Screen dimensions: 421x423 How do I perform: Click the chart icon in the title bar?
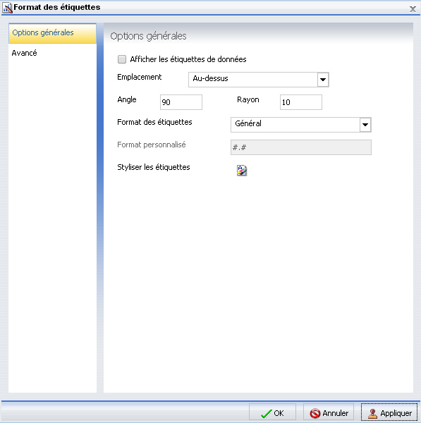[x=7, y=8]
